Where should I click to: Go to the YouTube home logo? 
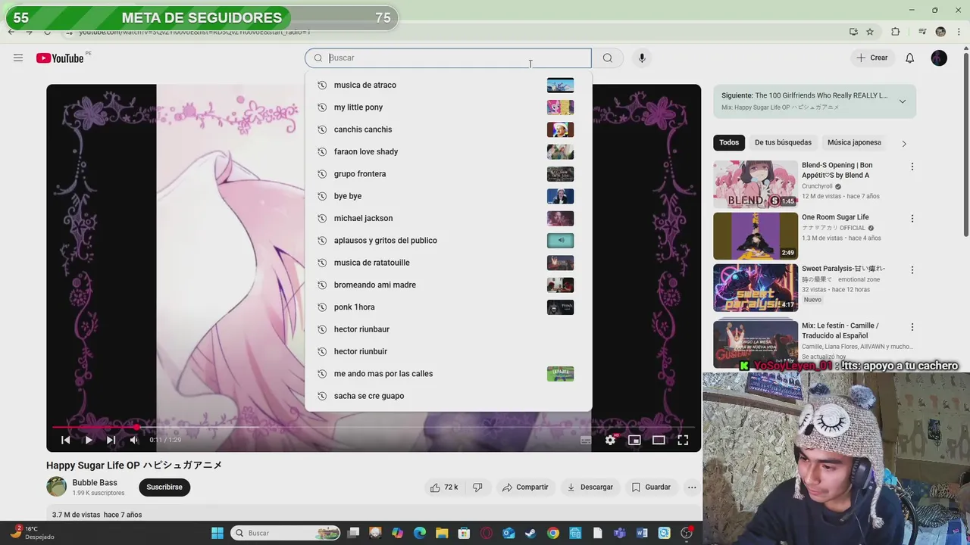(x=60, y=58)
